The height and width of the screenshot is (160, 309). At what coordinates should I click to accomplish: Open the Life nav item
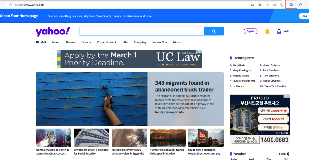(125, 42)
